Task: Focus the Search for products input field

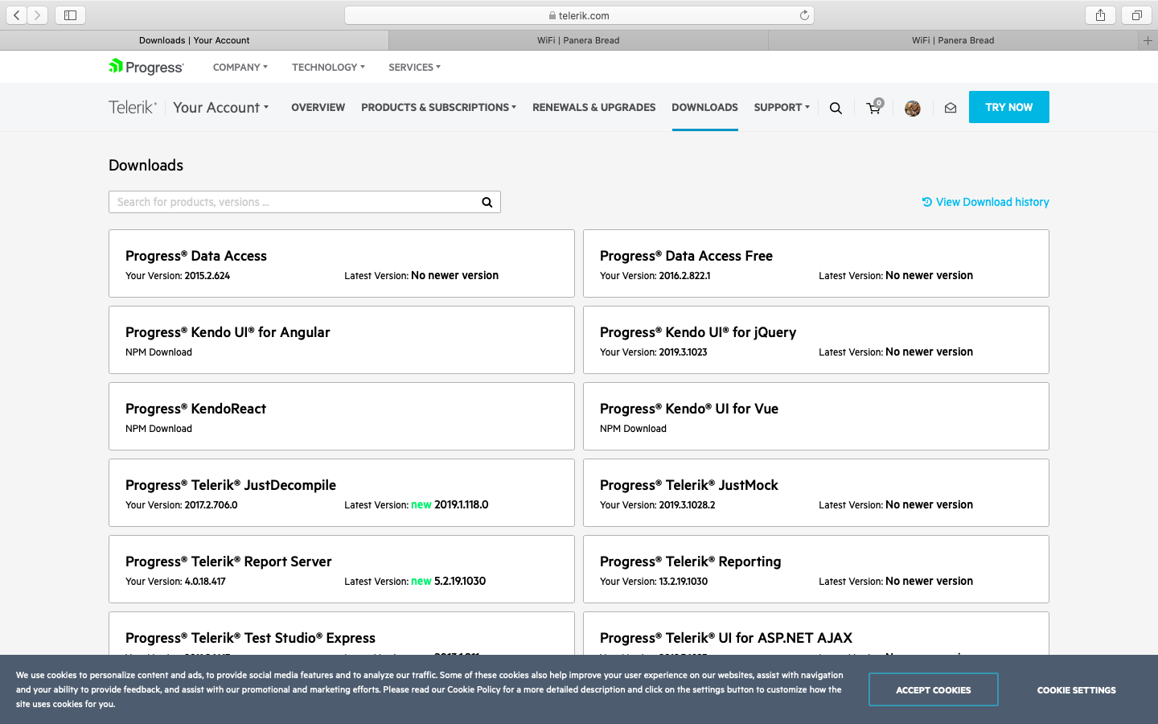Action: (x=294, y=203)
